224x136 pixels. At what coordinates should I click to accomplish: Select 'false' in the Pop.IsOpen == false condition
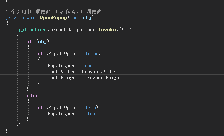pos(92,54)
